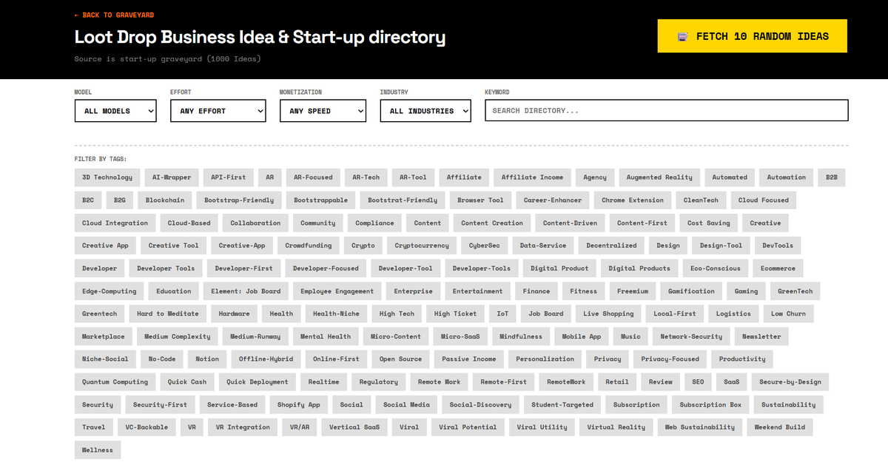Select the Quantum Computing tag

click(x=115, y=382)
